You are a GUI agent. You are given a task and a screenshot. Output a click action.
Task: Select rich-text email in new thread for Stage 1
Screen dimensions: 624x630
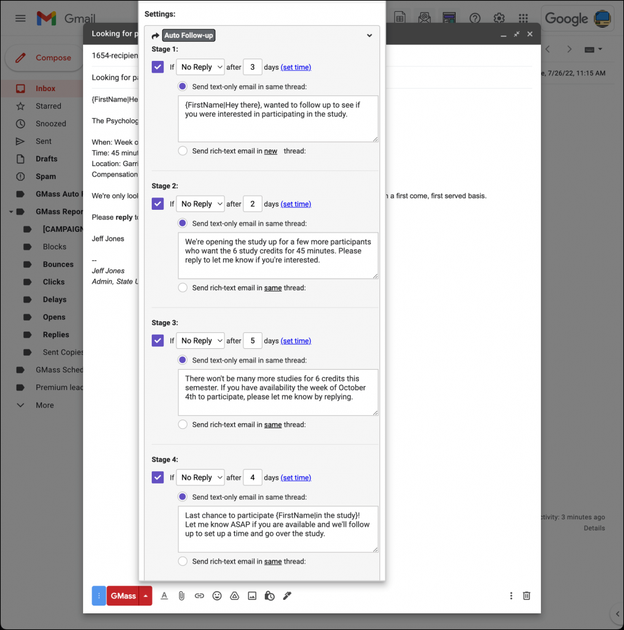pos(182,151)
